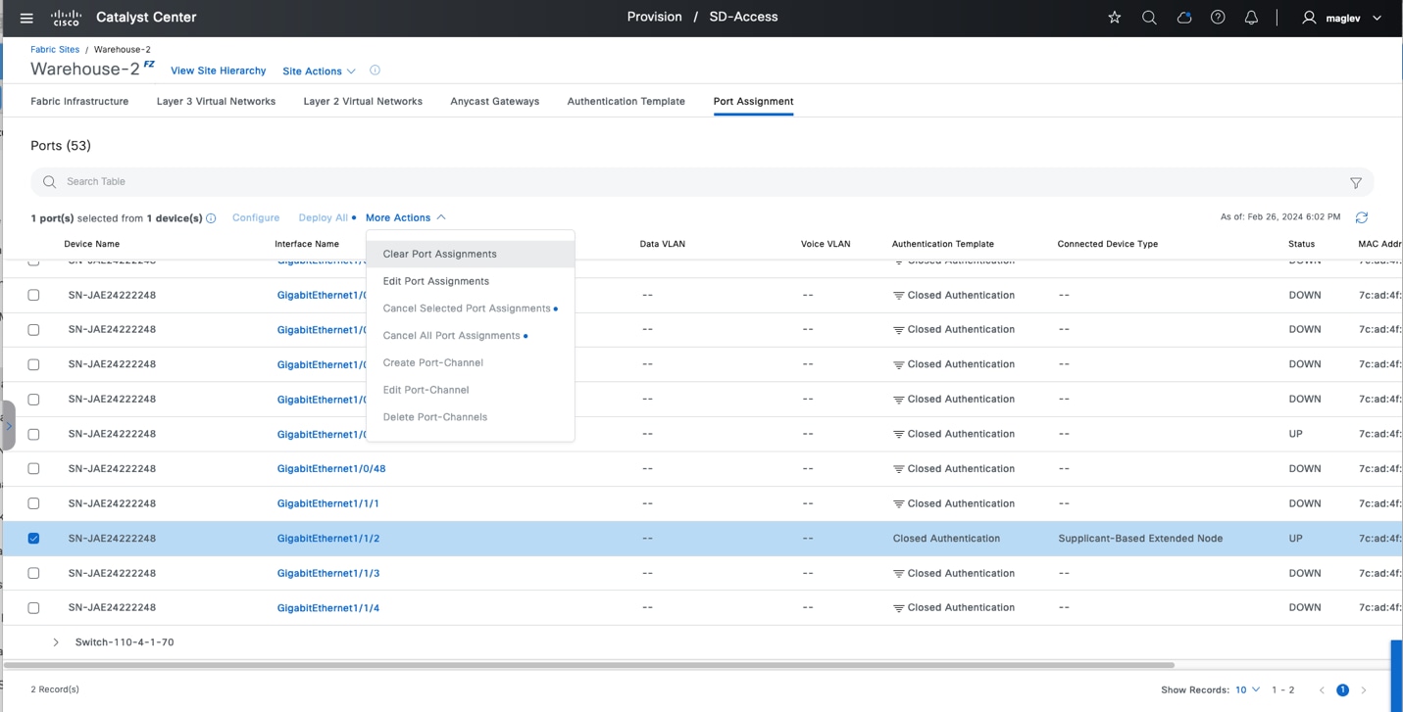Uncheck the GigabitEthernet1/1/2 row checkbox
The width and height of the screenshot is (1403, 712).
(x=34, y=539)
